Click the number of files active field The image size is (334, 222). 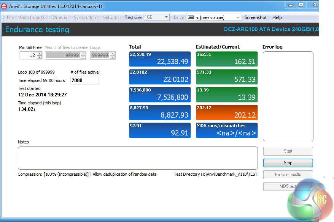(84, 80)
